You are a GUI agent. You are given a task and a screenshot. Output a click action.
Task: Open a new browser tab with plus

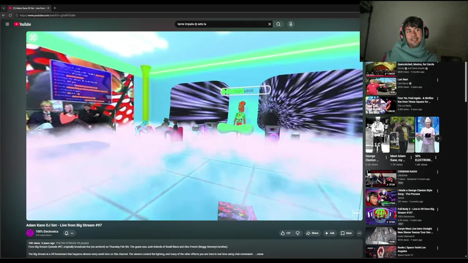pos(55,8)
